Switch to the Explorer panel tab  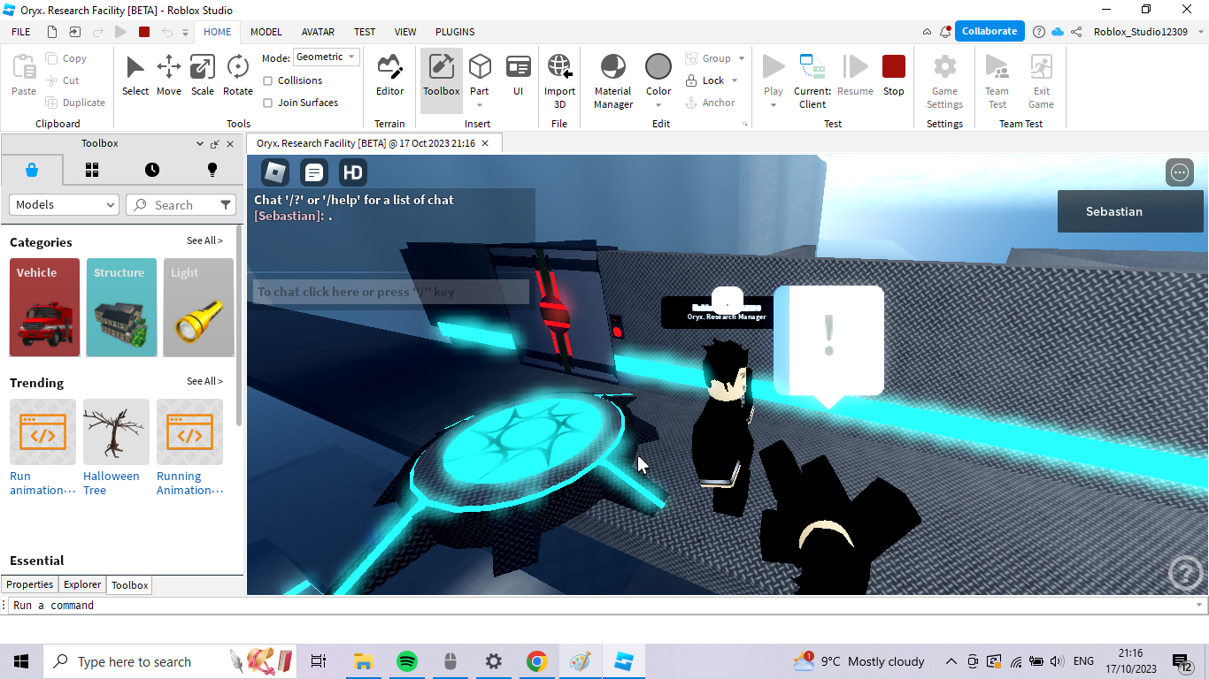(x=82, y=584)
